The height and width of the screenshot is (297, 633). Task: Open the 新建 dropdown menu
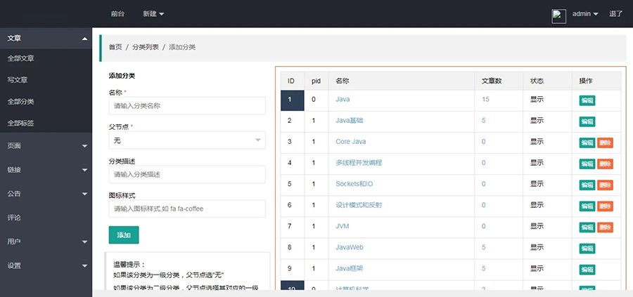pyautogui.click(x=153, y=14)
